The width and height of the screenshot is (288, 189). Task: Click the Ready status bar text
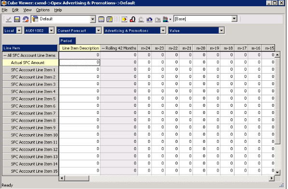coord(7,185)
